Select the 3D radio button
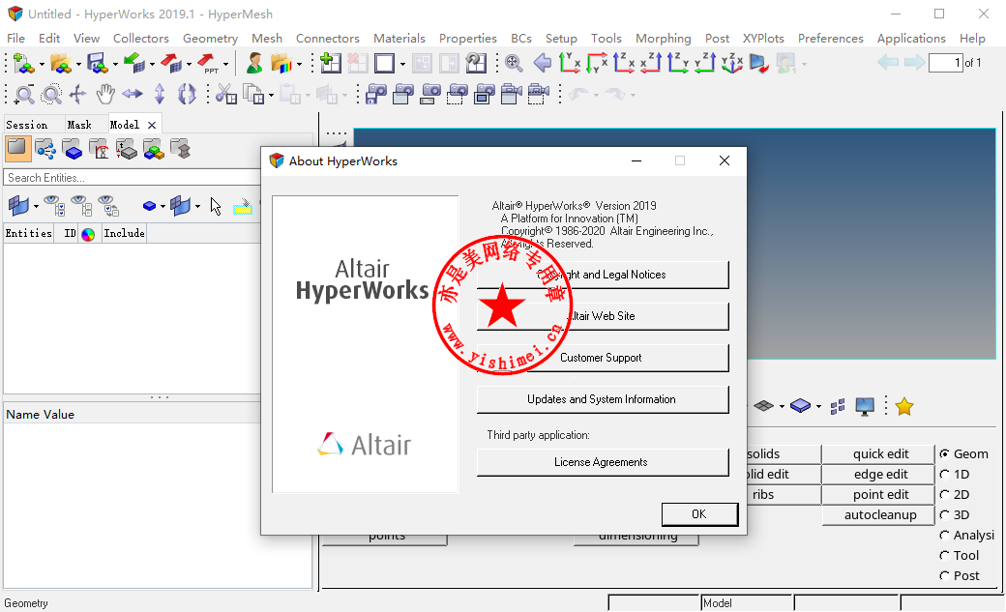 (x=944, y=515)
